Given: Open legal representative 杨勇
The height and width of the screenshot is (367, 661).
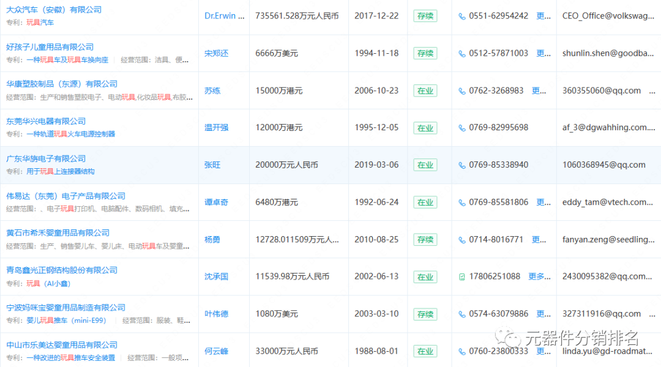Looking at the screenshot, I should 212,239.
